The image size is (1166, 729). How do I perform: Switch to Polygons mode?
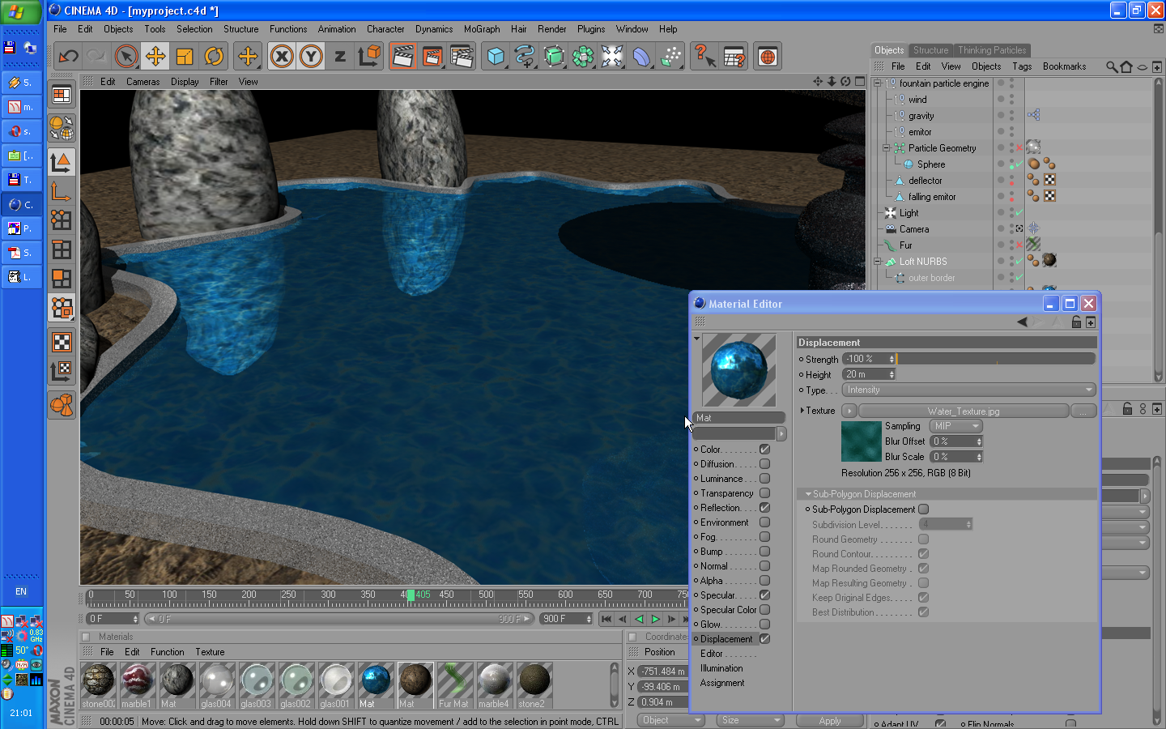pyautogui.click(x=62, y=279)
